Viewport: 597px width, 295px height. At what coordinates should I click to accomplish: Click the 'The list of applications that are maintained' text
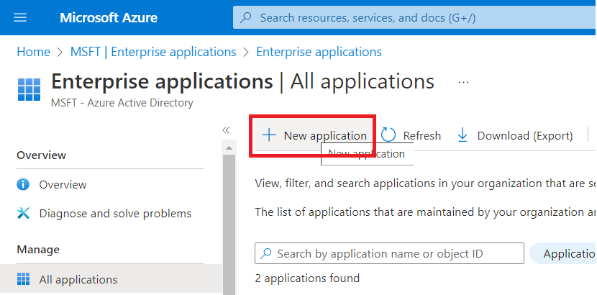click(x=425, y=212)
